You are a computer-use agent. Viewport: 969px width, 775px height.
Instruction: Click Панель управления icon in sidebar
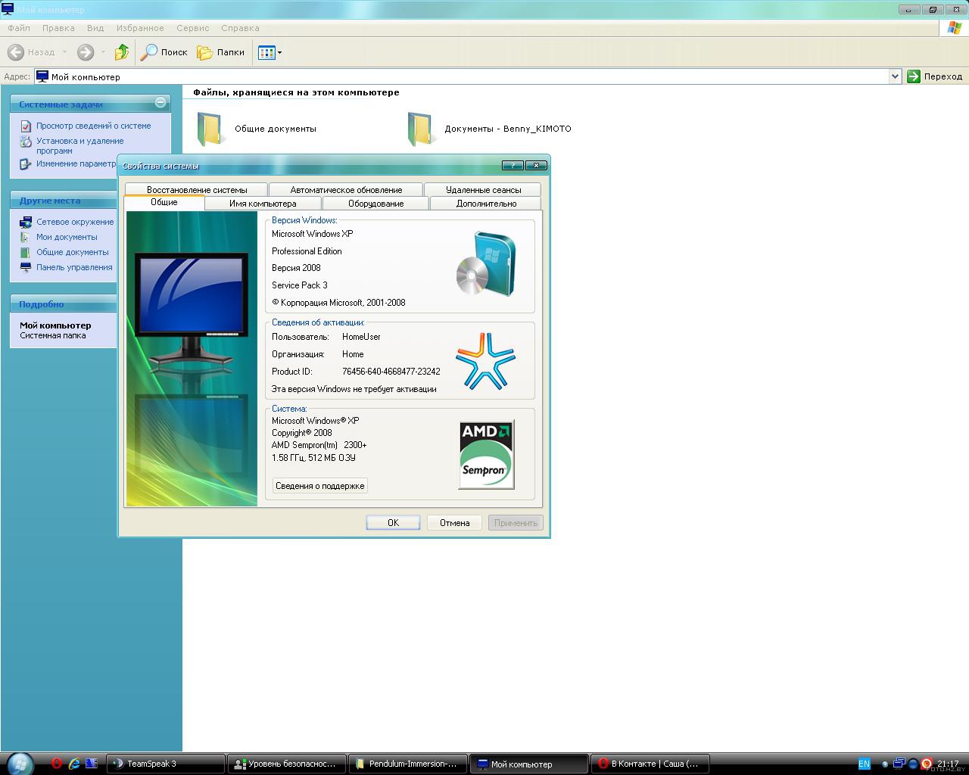[26, 267]
